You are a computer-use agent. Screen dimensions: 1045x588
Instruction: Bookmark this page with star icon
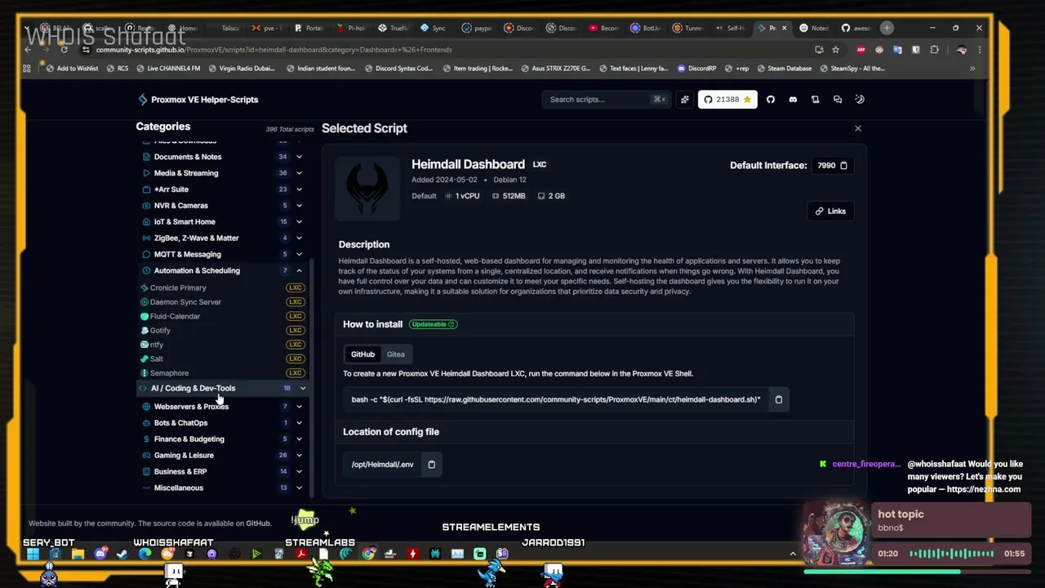pyautogui.click(x=835, y=50)
